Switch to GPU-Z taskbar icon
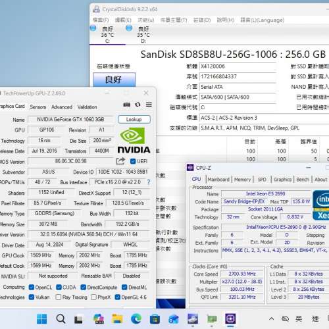Viewport: 329px width, 329px height. (212, 319)
